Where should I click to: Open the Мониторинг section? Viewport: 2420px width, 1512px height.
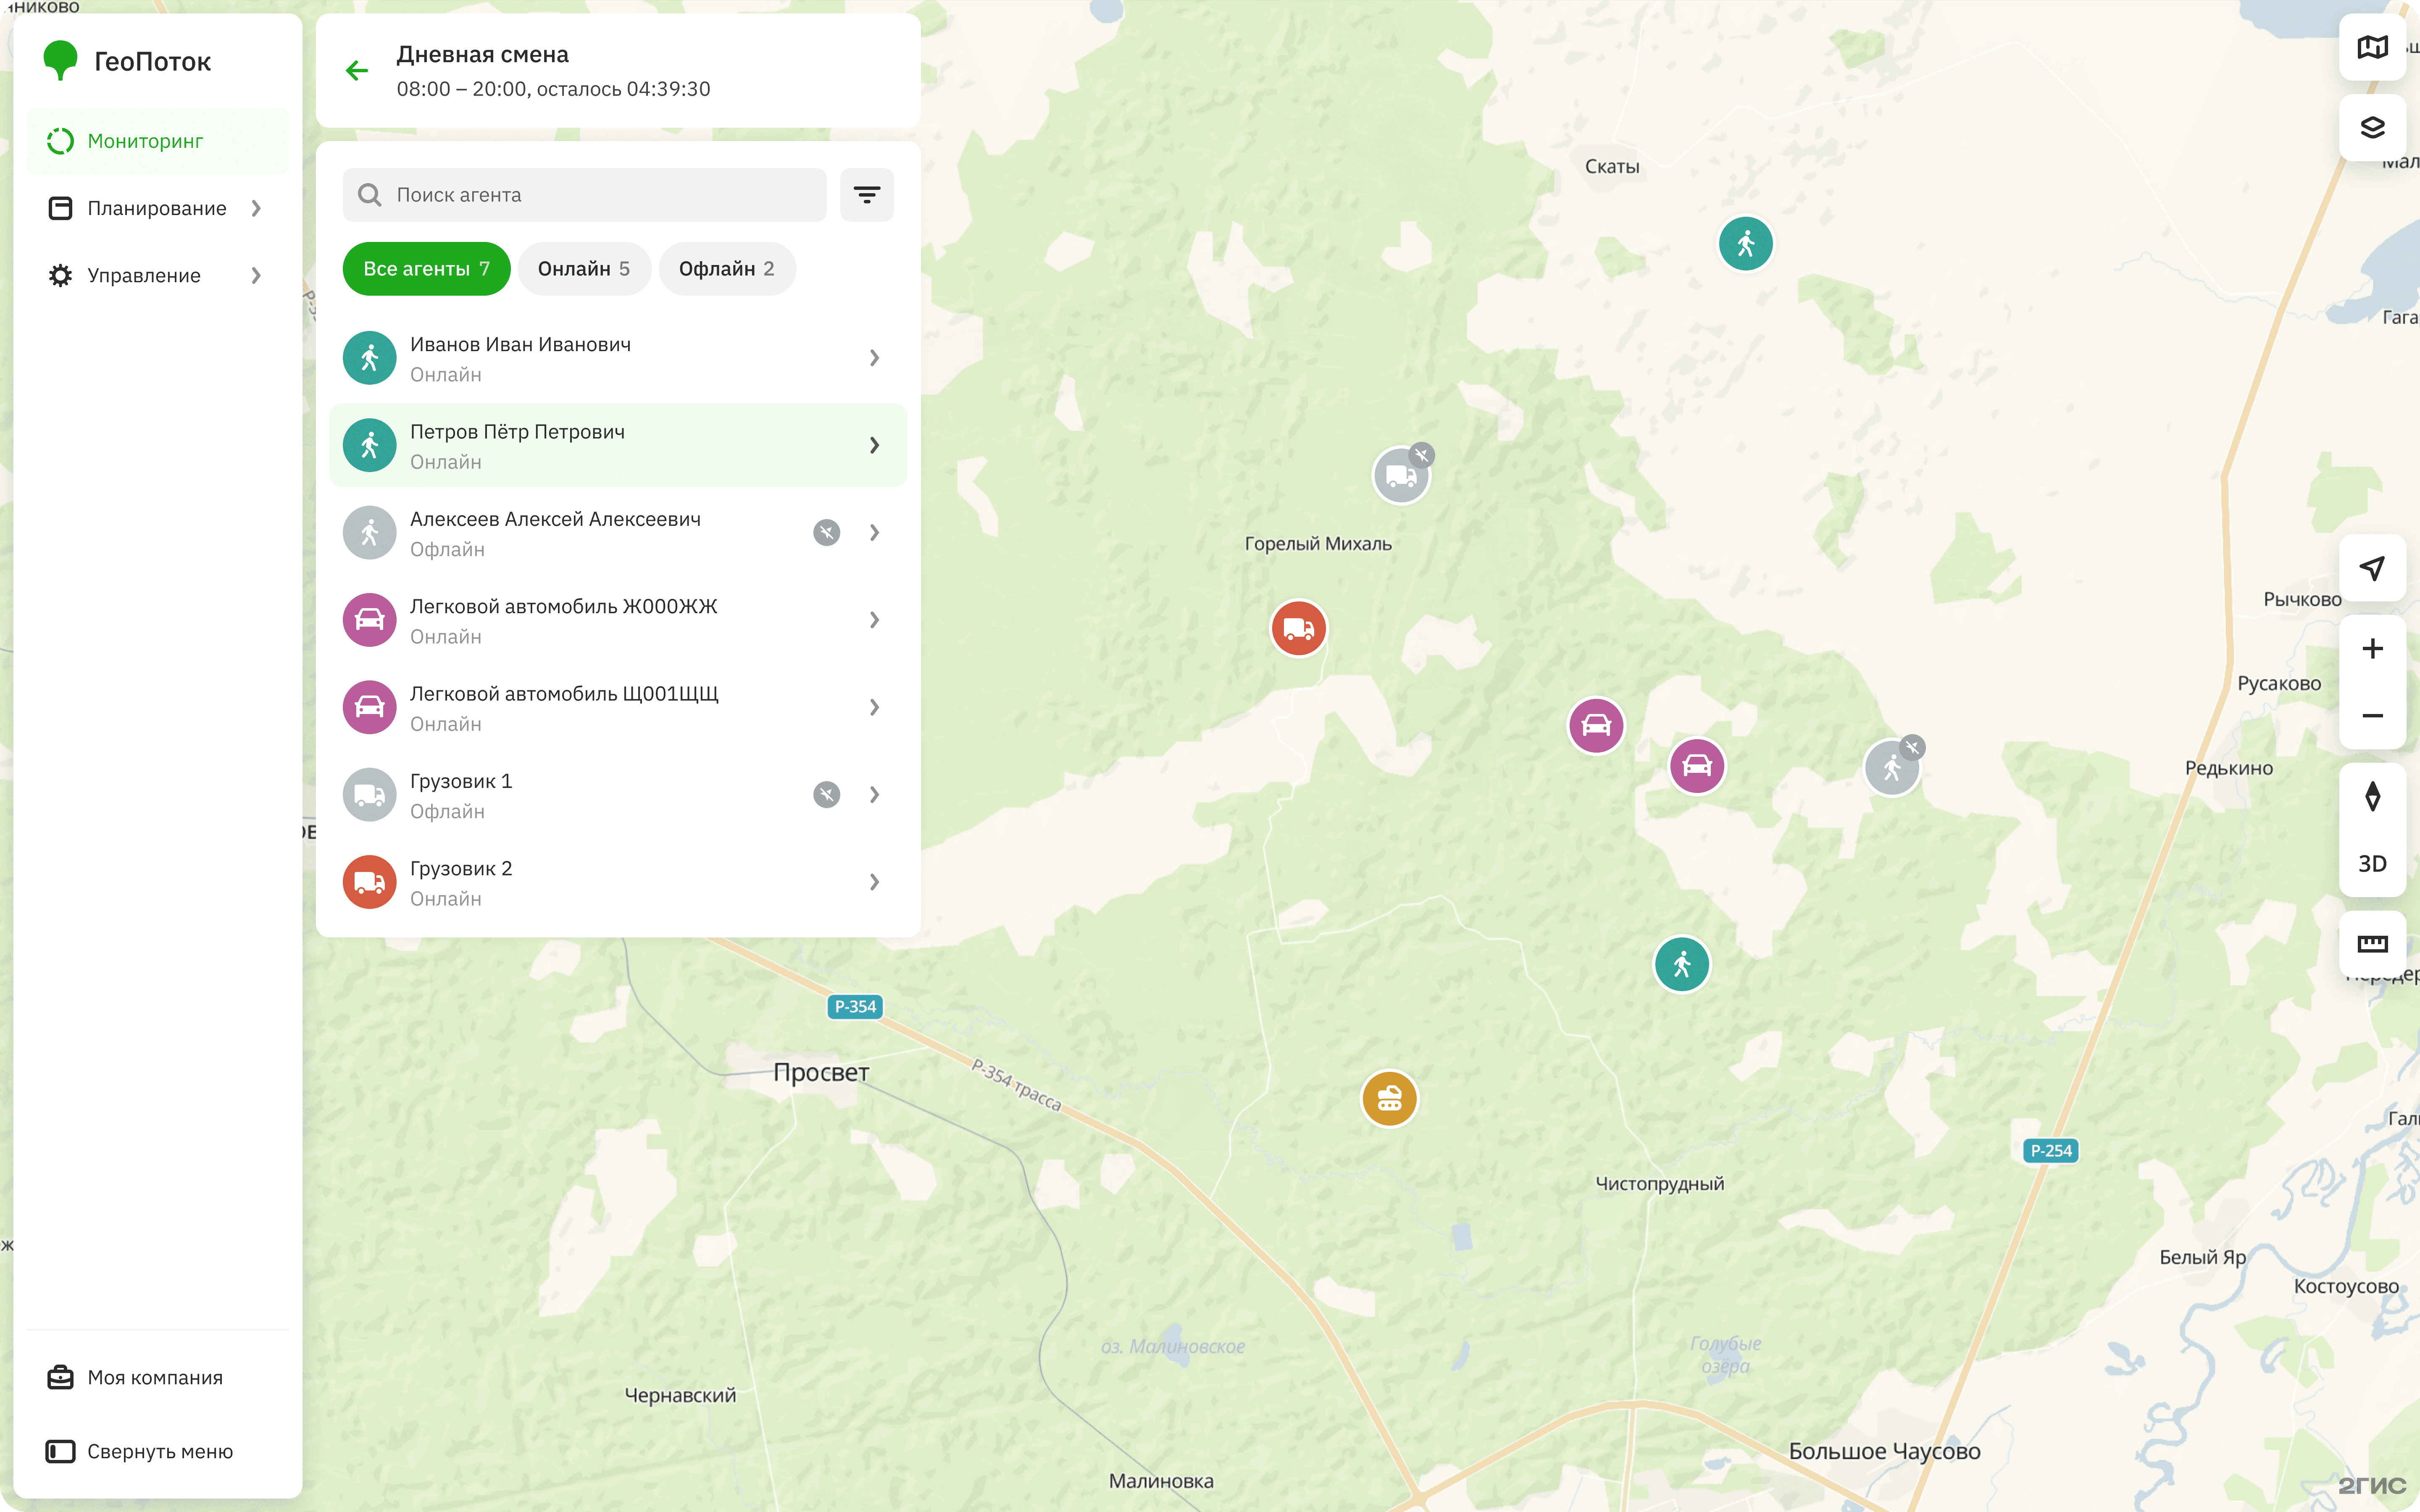pos(158,141)
